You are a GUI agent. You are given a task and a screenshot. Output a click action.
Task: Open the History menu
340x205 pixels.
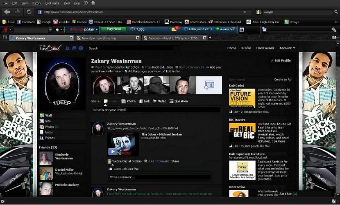[x=36, y=3]
